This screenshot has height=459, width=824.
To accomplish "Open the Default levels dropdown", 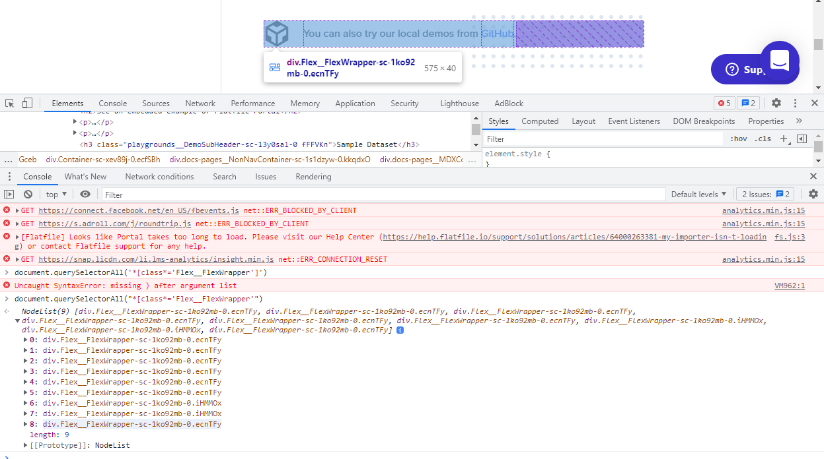I will [x=698, y=194].
